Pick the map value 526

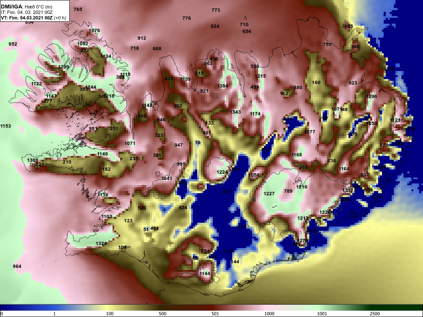142,208
